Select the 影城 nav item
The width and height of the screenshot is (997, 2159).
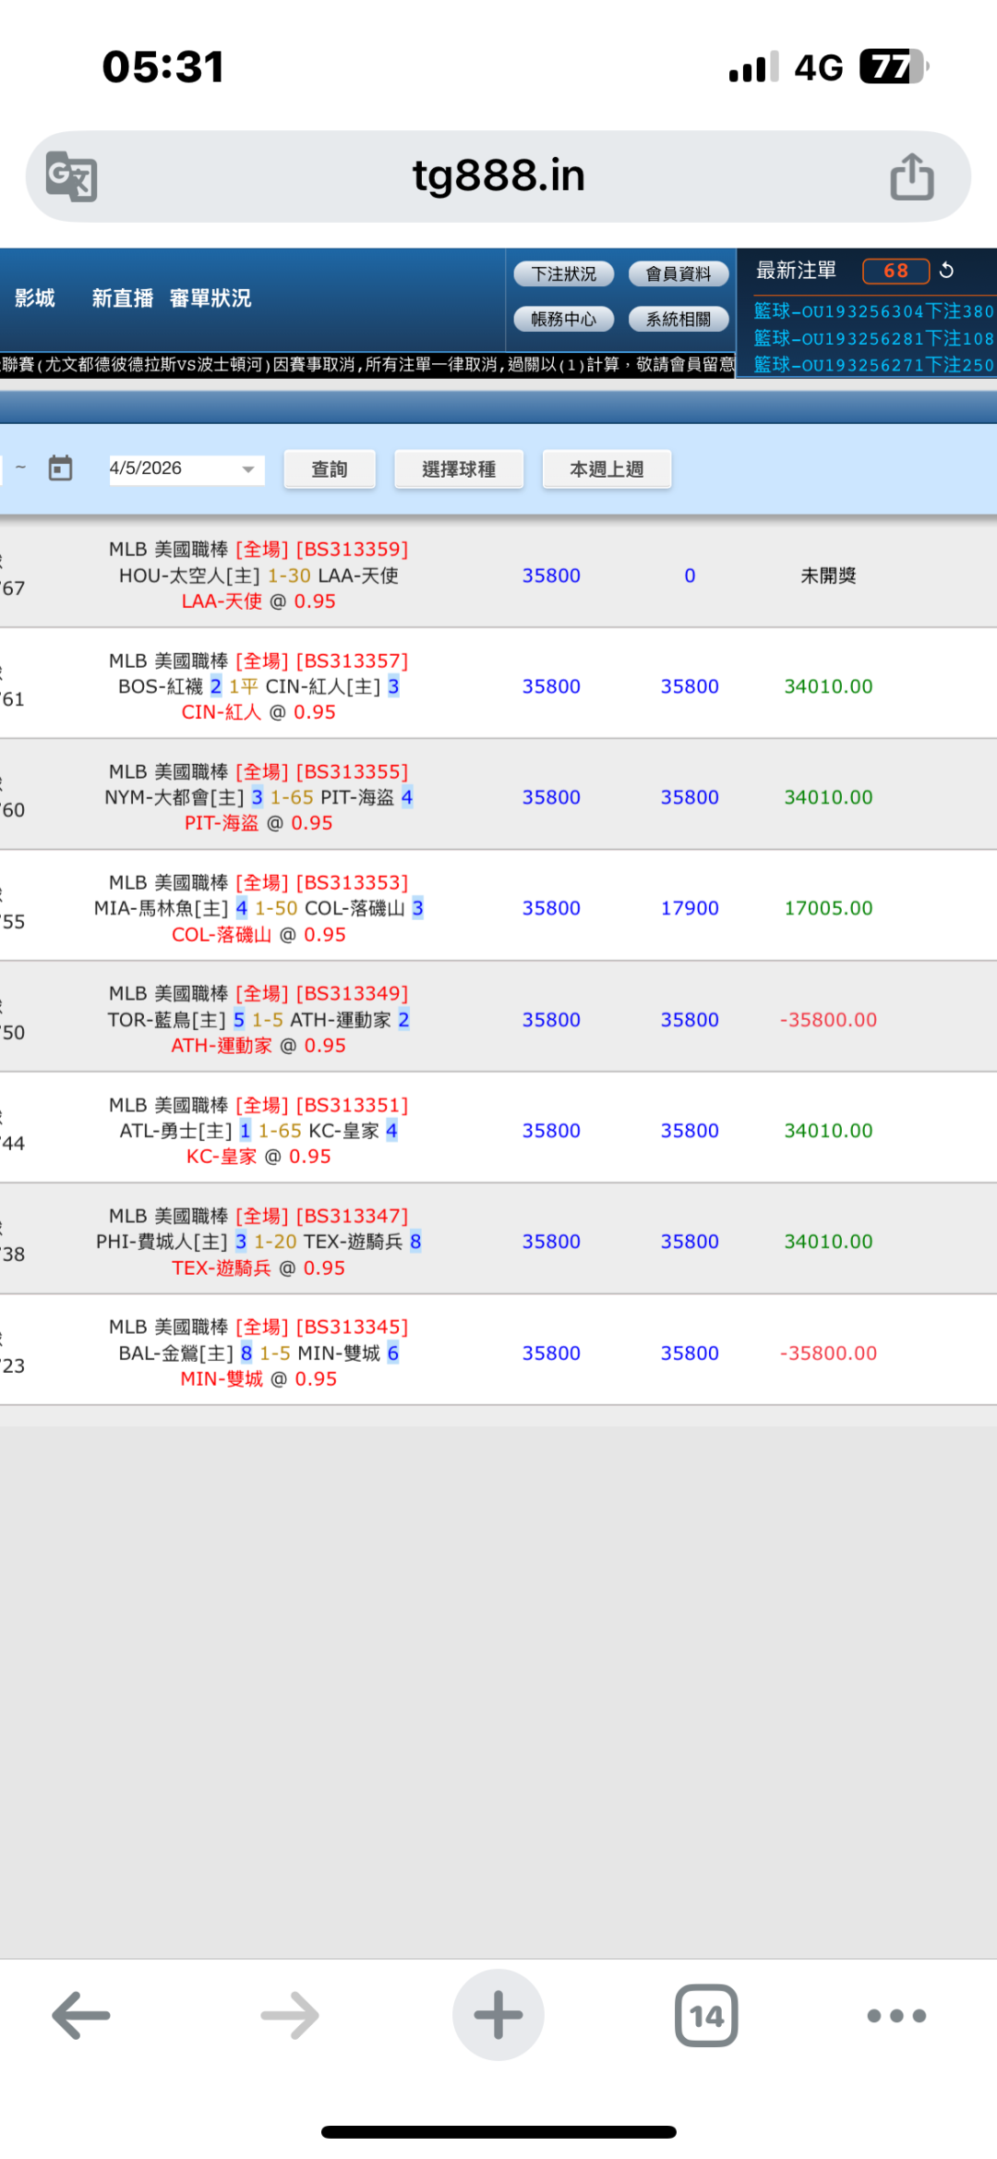[35, 297]
